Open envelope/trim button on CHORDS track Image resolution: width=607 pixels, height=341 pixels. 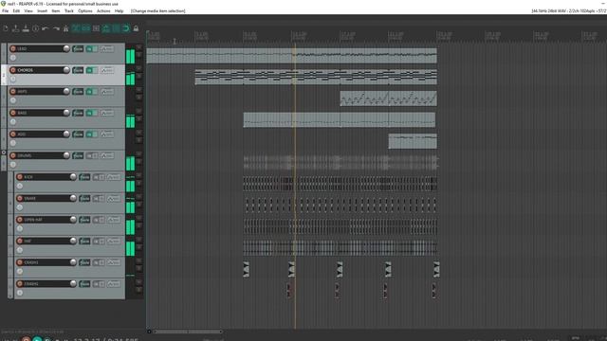pos(107,70)
